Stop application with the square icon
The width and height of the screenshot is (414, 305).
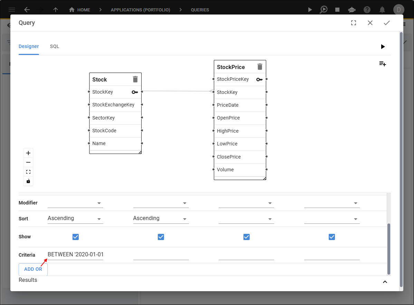pos(337,10)
